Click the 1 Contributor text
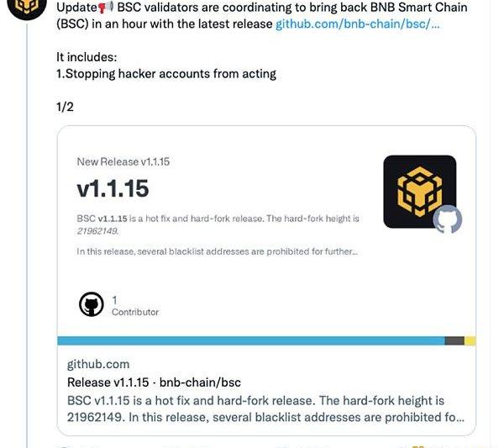 pos(135,306)
